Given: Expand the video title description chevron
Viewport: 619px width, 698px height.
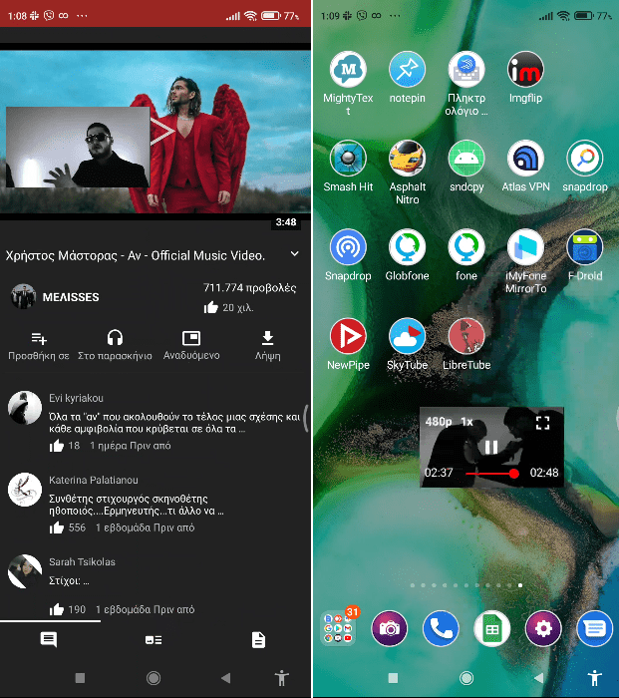Looking at the screenshot, I should pyautogui.click(x=295, y=254).
